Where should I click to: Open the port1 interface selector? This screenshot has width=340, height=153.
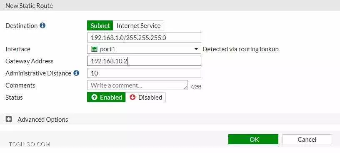[144, 49]
